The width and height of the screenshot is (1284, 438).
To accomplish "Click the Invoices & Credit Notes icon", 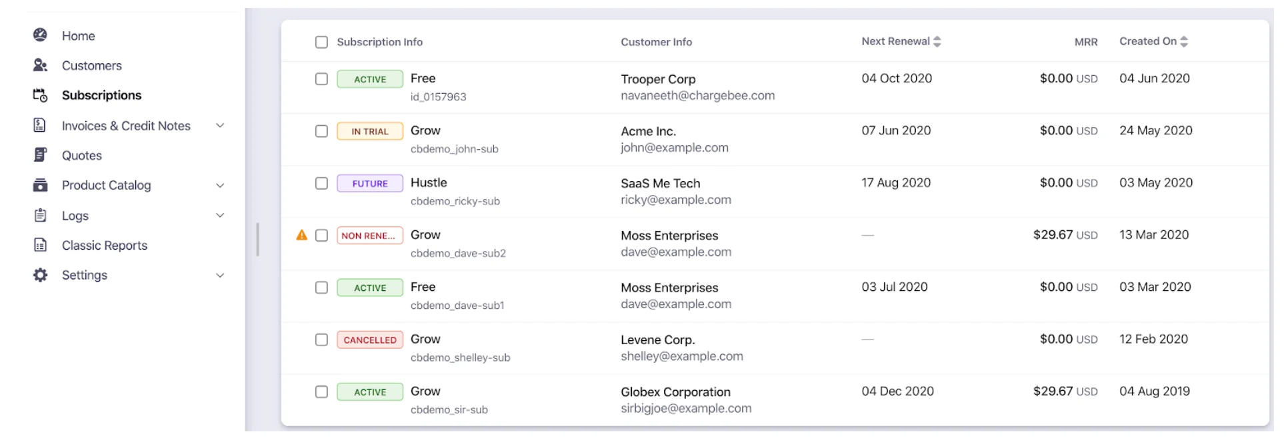I will pyautogui.click(x=40, y=125).
